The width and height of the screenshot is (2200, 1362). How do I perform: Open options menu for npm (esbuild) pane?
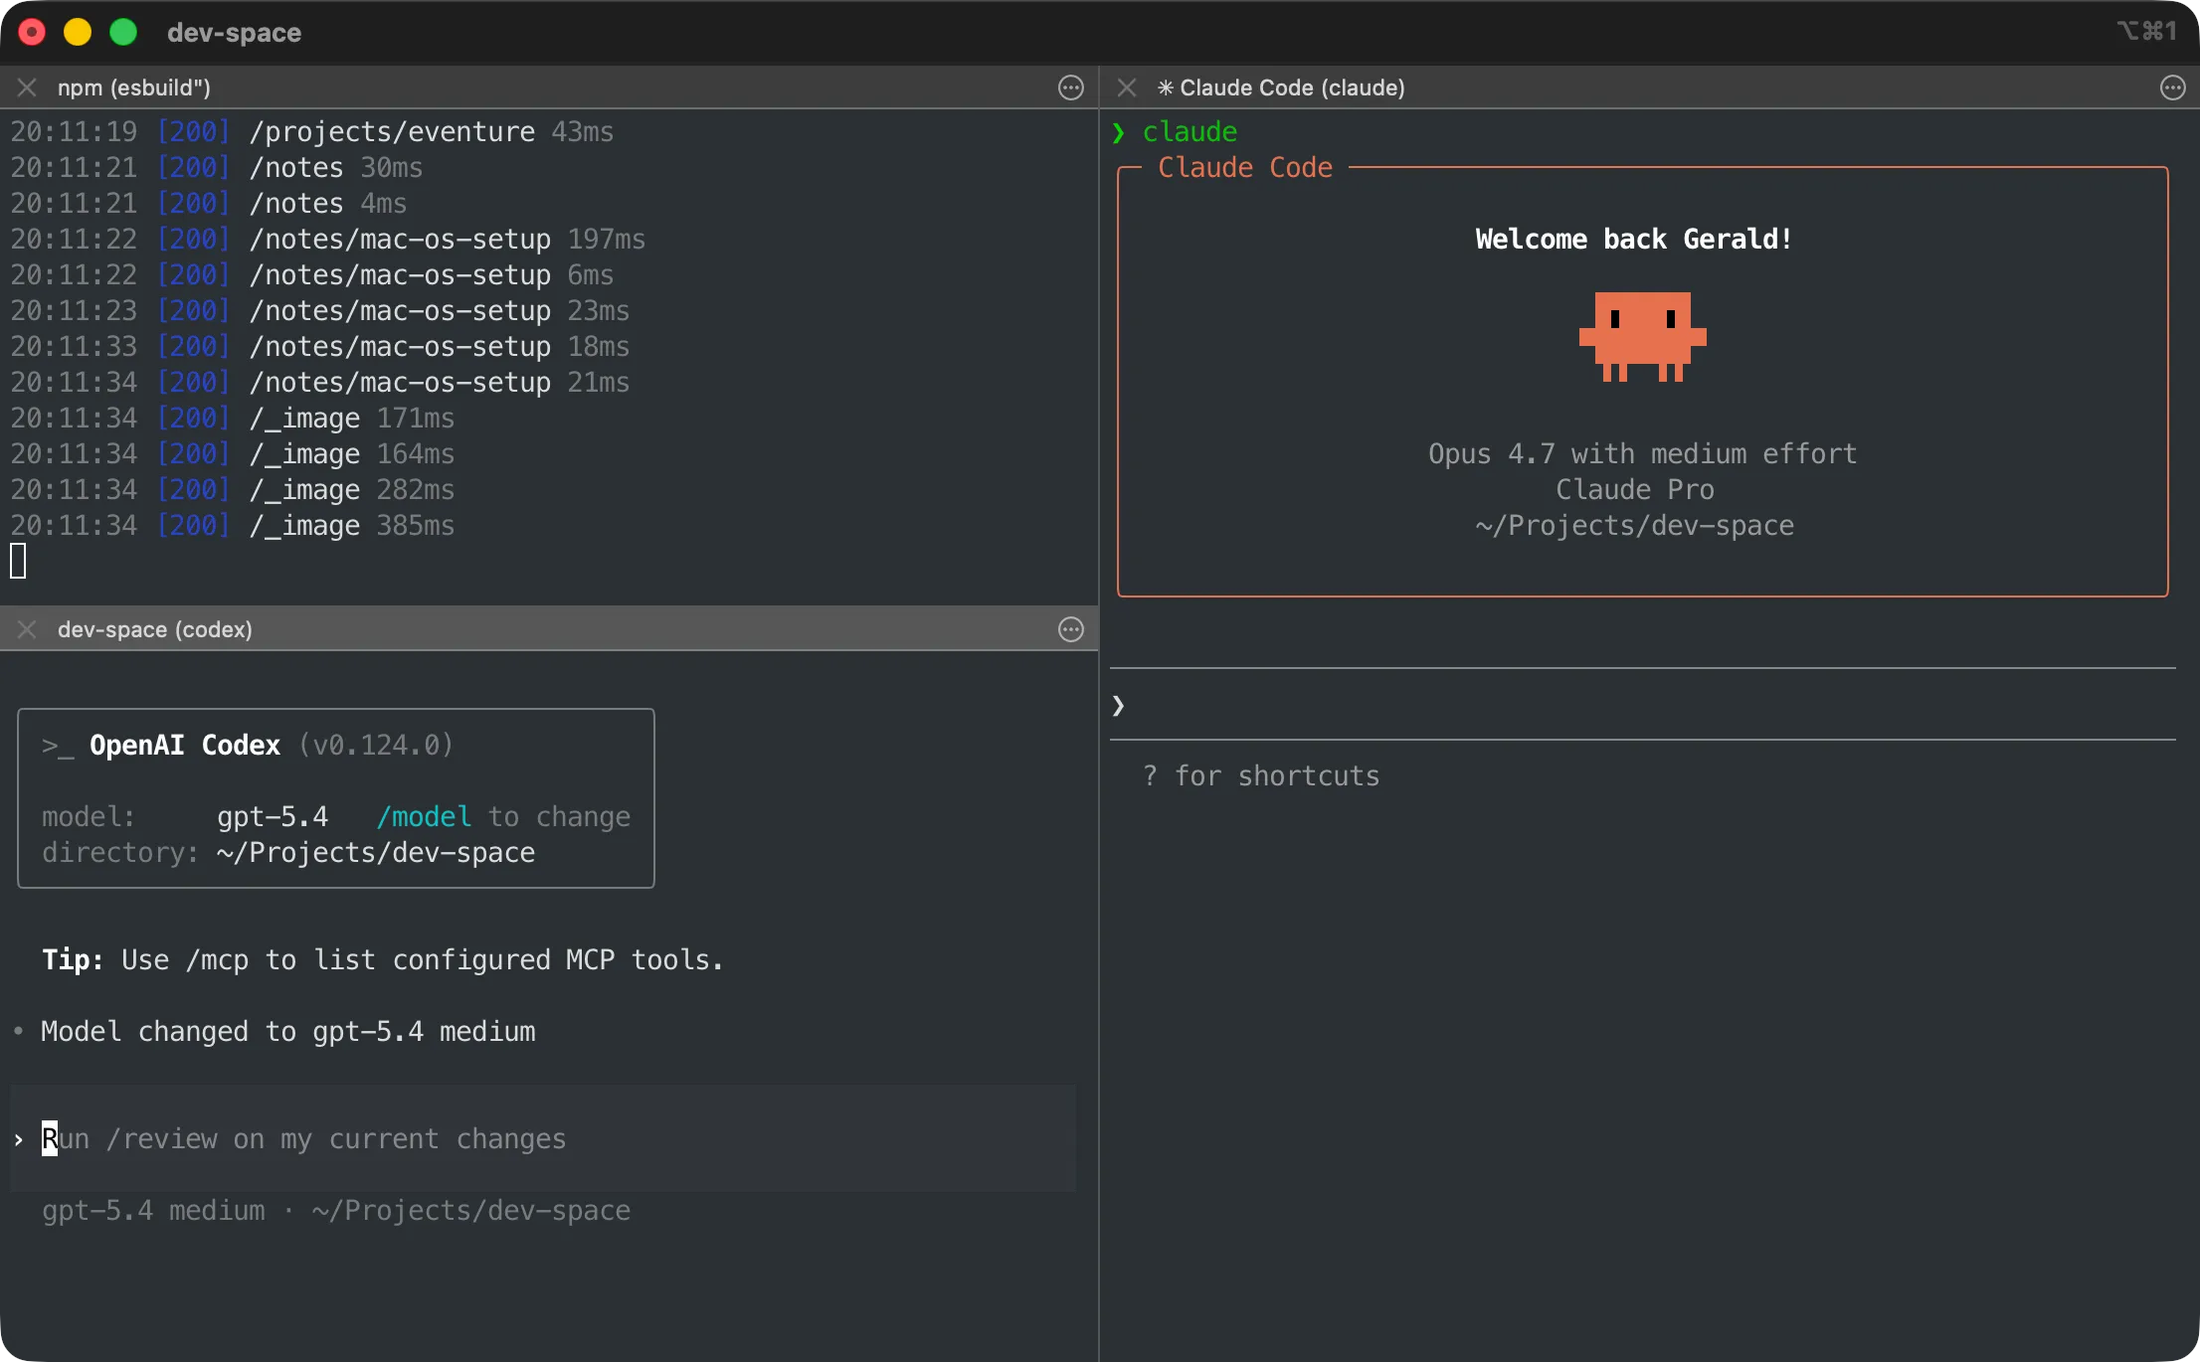click(1071, 87)
